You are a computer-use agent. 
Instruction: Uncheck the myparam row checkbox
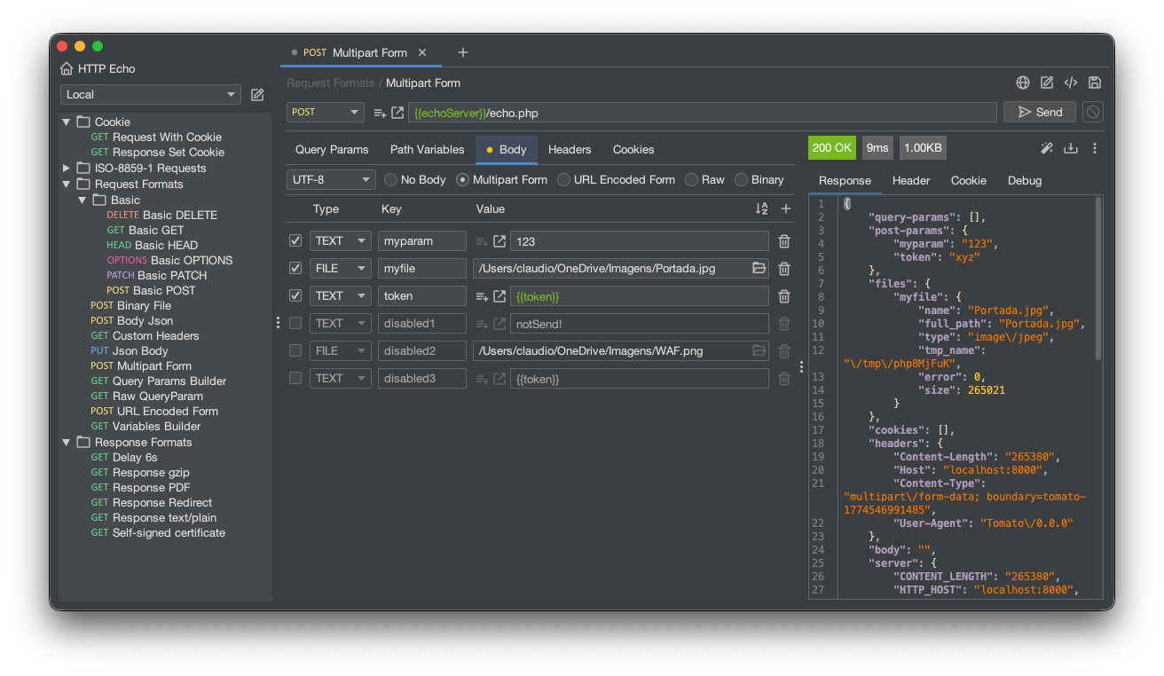pos(295,240)
